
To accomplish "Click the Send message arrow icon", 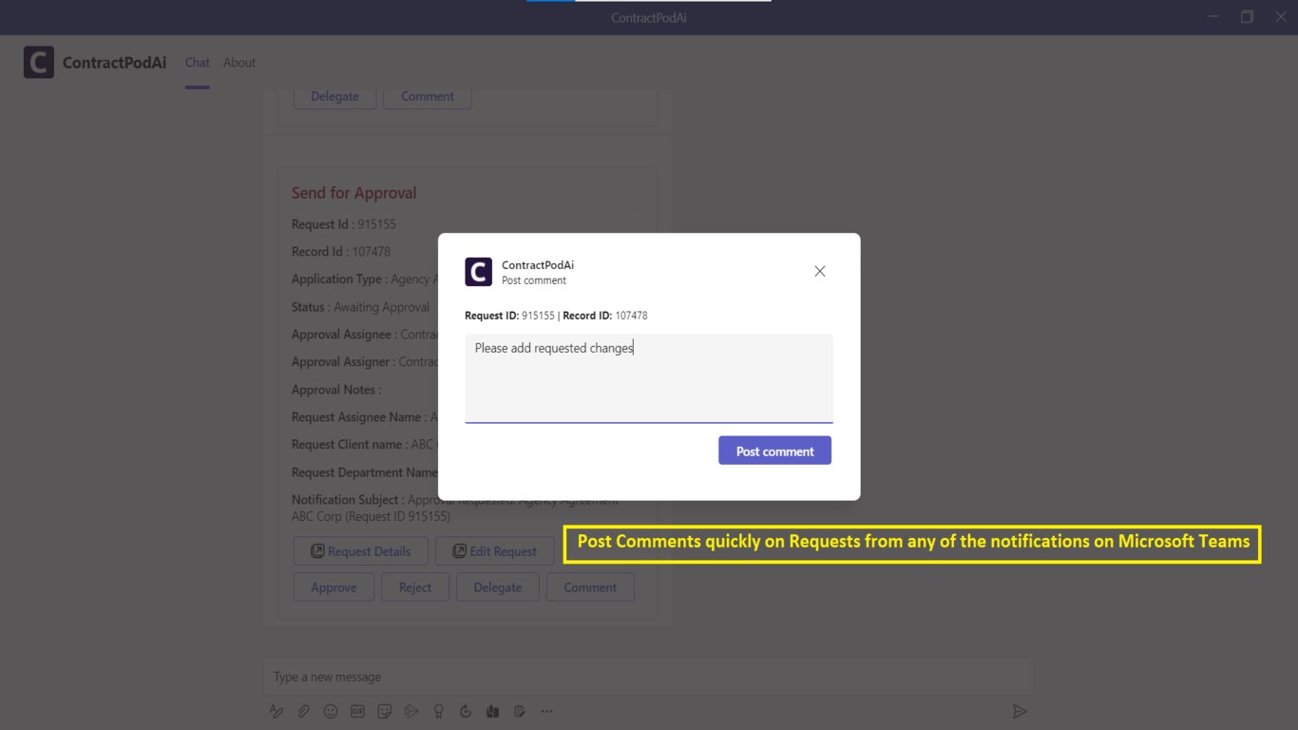I will (1020, 711).
